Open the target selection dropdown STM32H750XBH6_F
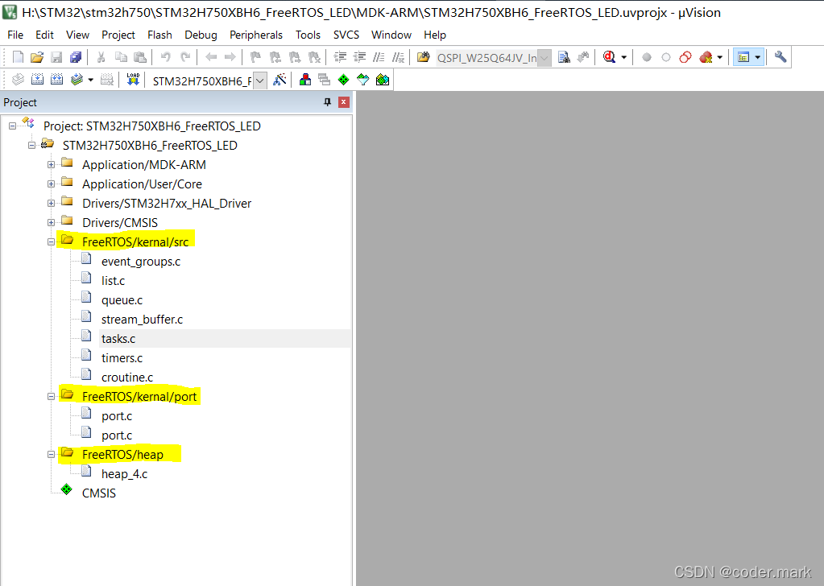The image size is (824, 586). tap(259, 80)
